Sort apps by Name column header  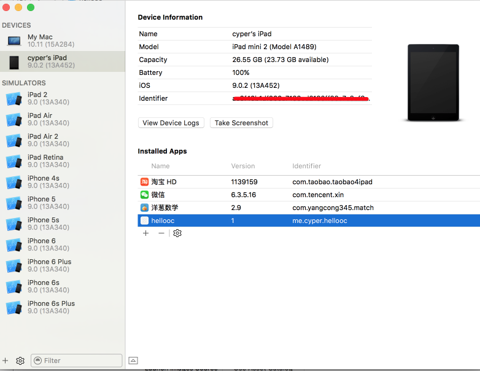click(160, 166)
